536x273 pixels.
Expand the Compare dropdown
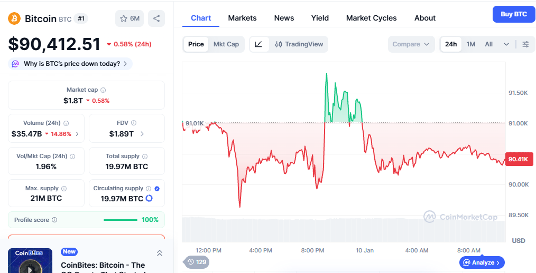coord(411,44)
